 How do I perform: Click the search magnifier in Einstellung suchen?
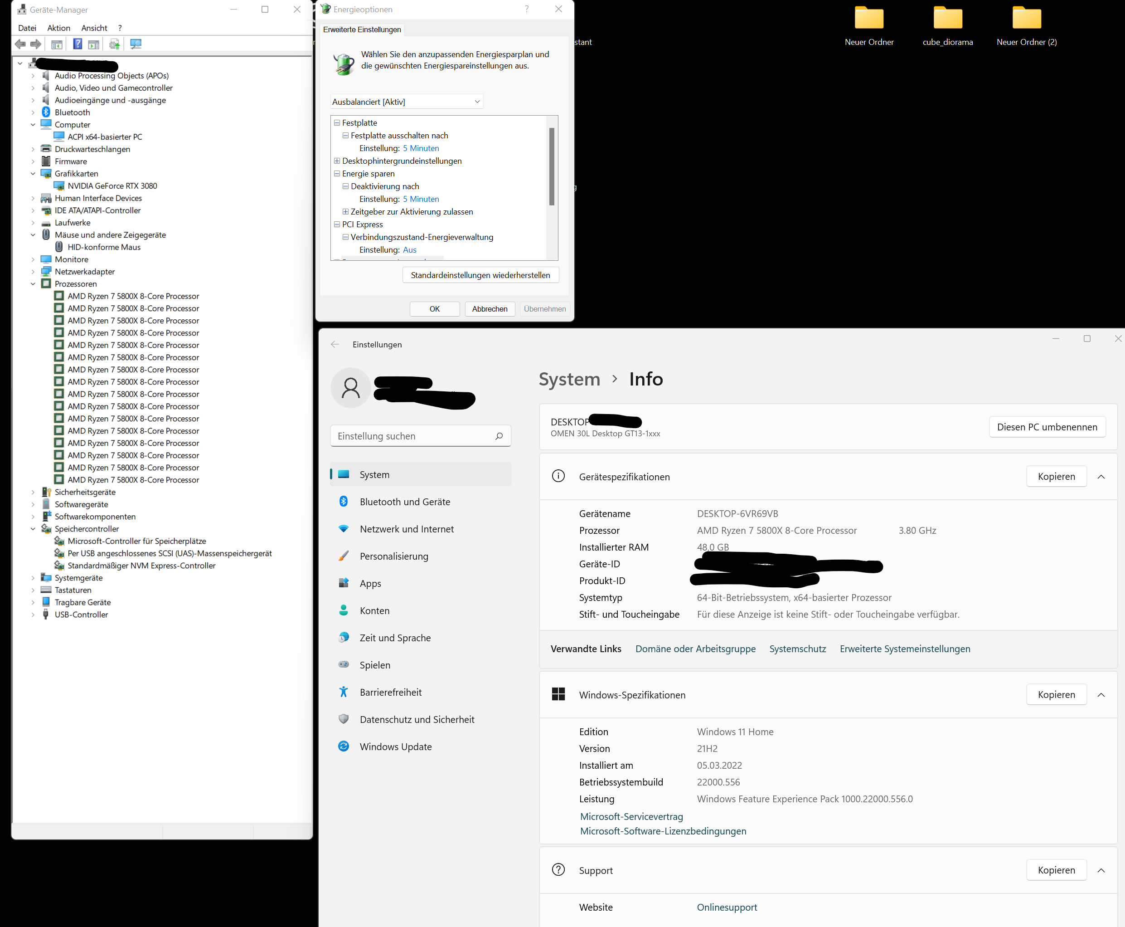tap(499, 436)
